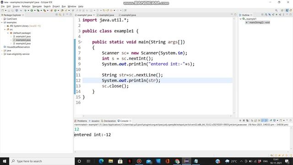Select the Java perspective icon

287,10
